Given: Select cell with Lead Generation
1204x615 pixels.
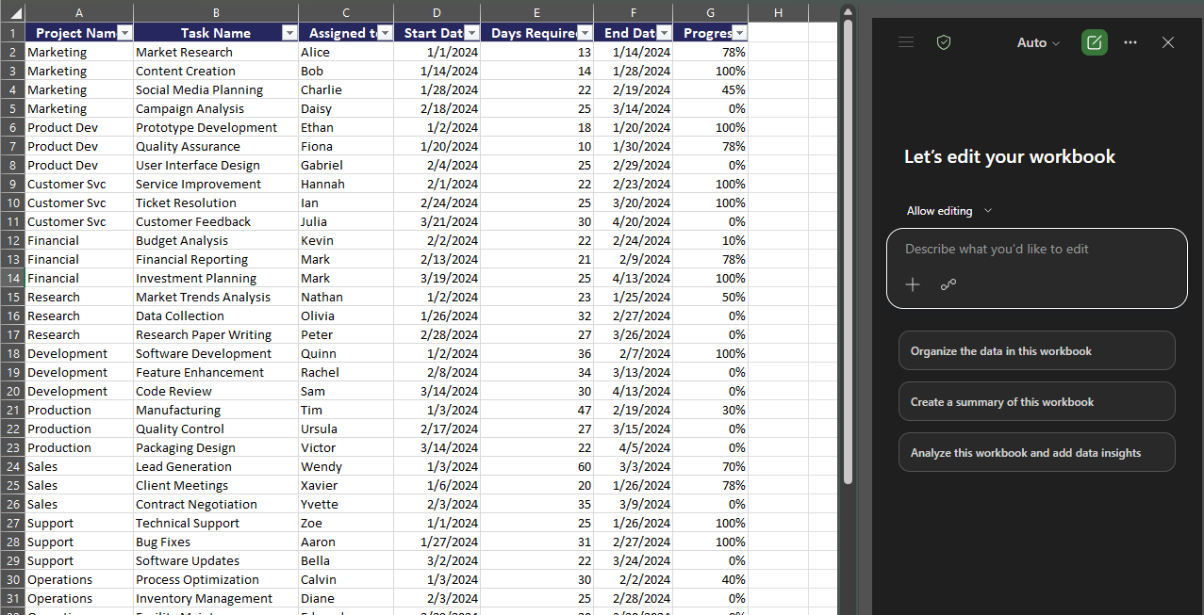Looking at the screenshot, I should click(x=216, y=466).
